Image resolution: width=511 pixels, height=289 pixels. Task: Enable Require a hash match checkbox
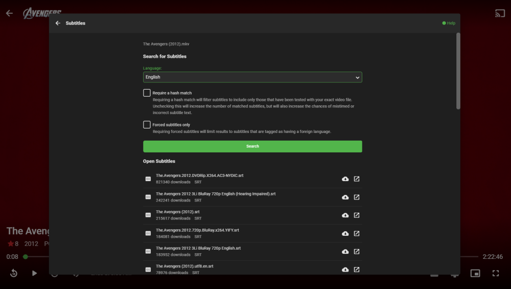pyautogui.click(x=147, y=93)
